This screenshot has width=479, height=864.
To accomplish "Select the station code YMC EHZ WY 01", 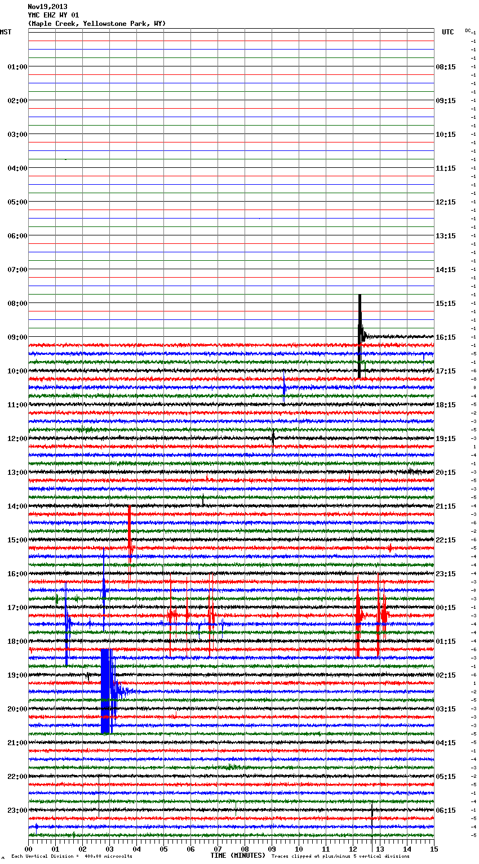I will point(54,15).
